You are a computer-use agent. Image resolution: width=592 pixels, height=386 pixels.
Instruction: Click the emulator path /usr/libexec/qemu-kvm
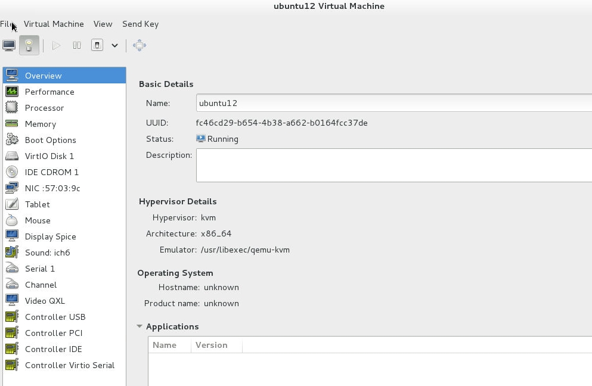[x=245, y=250]
